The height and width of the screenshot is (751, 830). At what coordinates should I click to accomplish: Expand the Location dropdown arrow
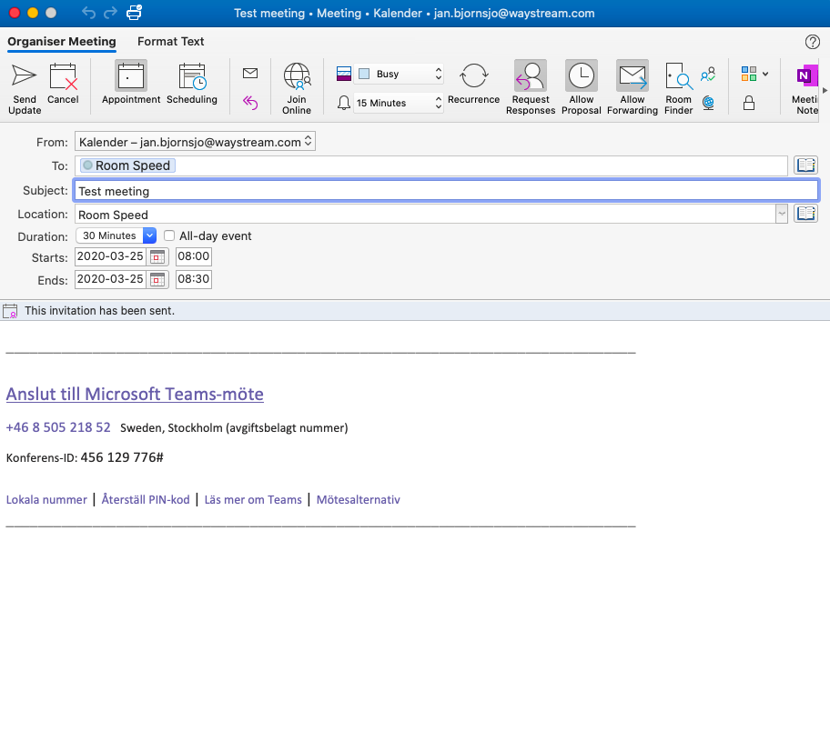pyautogui.click(x=781, y=214)
